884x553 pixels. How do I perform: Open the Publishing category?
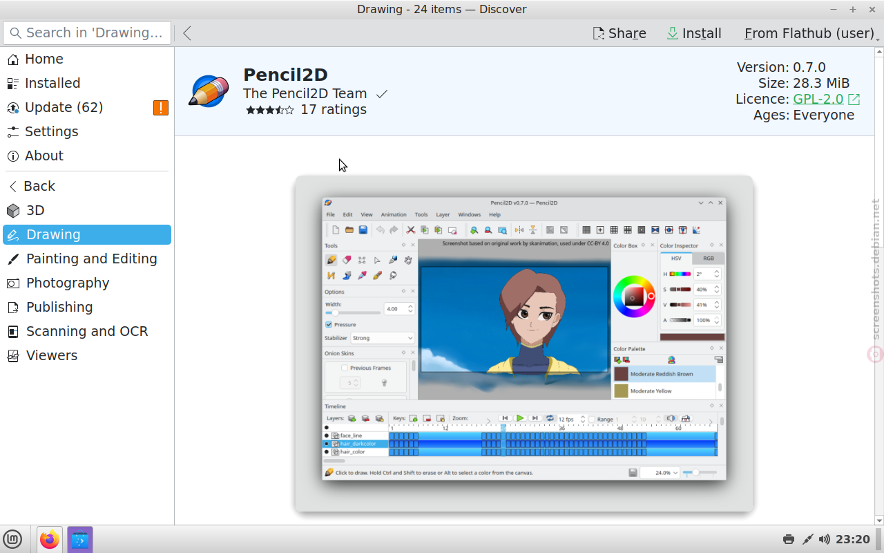(x=87, y=307)
